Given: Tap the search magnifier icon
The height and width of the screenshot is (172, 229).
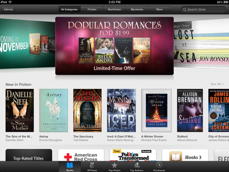Looking at the screenshot, I should tap(185, 10).
